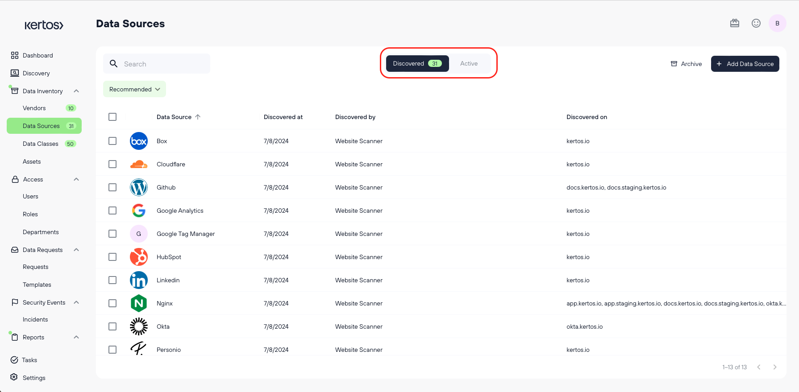Viewport: 799px width, 392px height.
Task: Toggle the select-all header checkbox
Action: coord(112,117)
